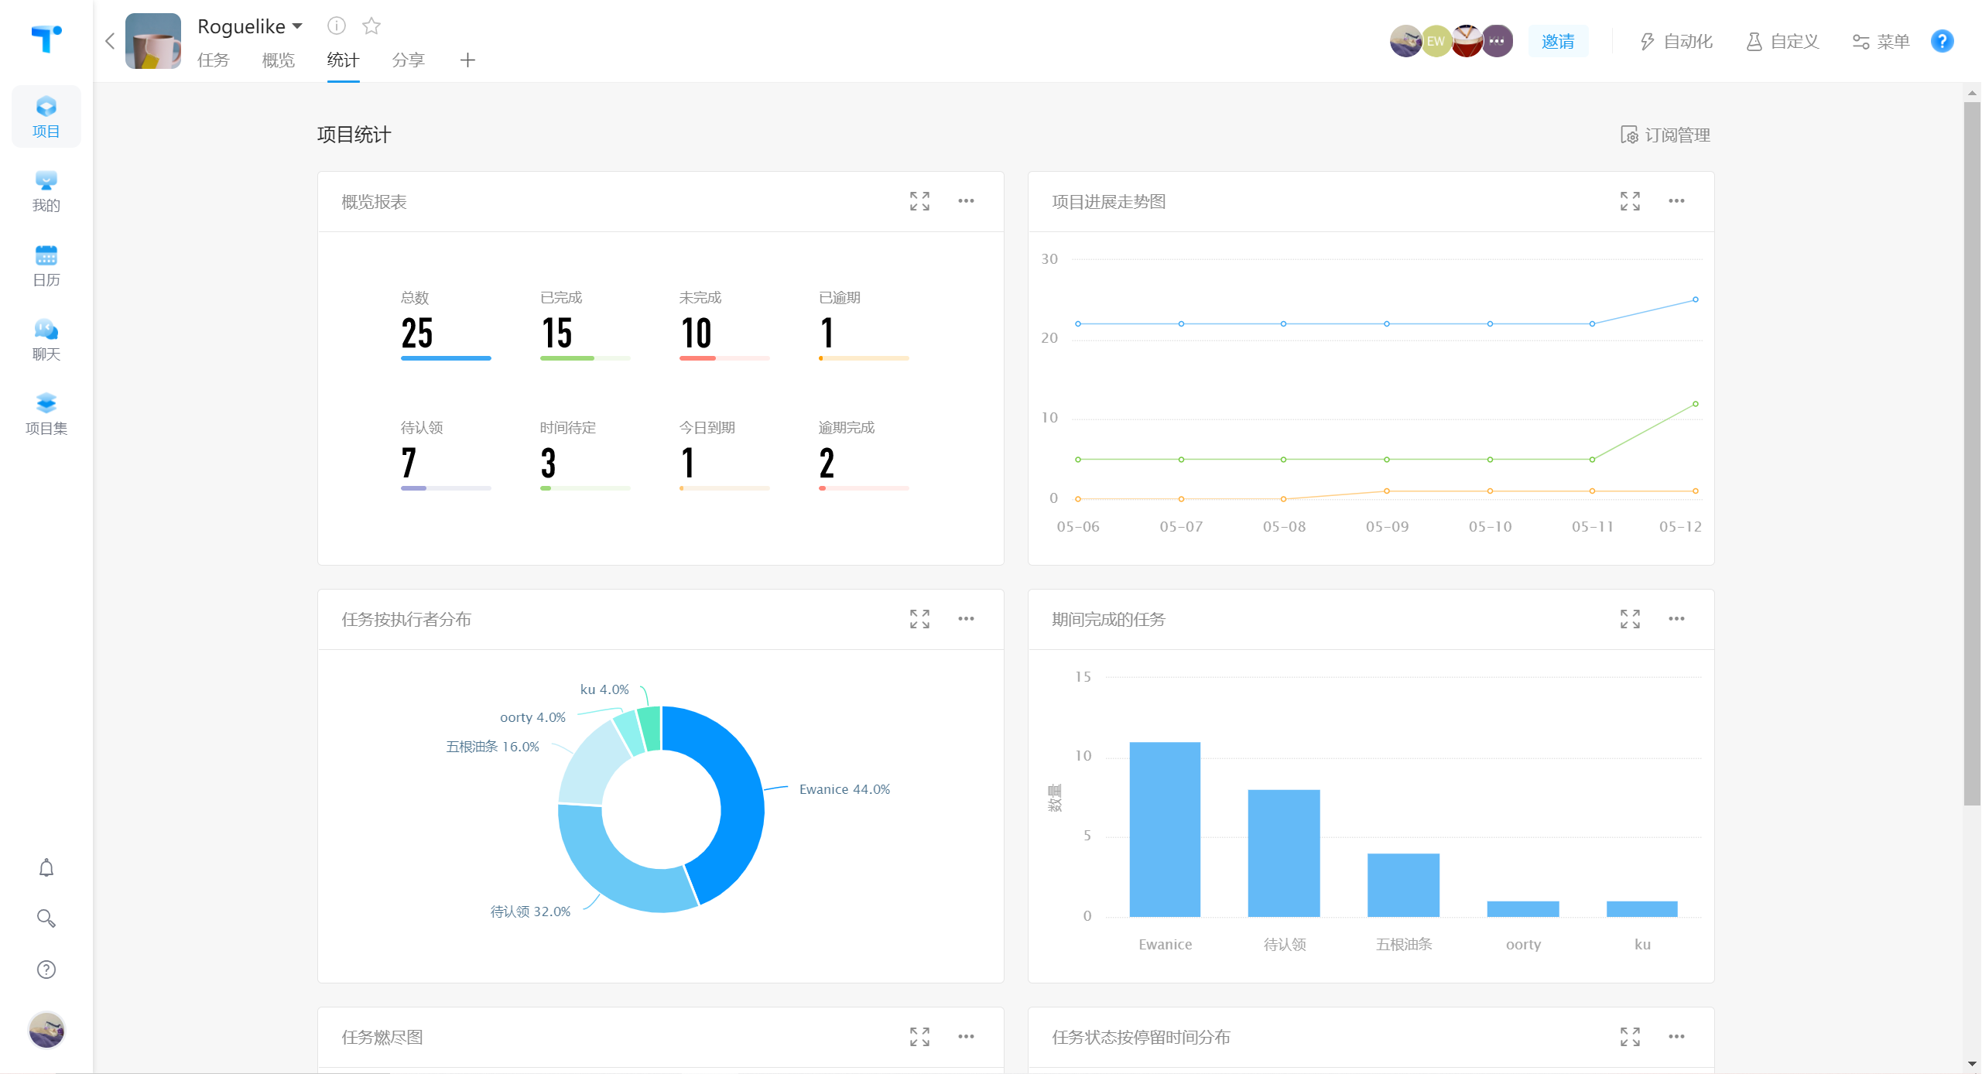Image resolution: width=1982 pixels, height=1074 pixels.
Task: Open more options for 期间完成的任务 card
Action: tap(1676, 619)
